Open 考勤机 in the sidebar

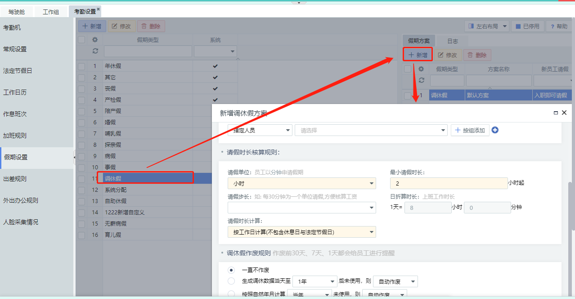[36, 27]
